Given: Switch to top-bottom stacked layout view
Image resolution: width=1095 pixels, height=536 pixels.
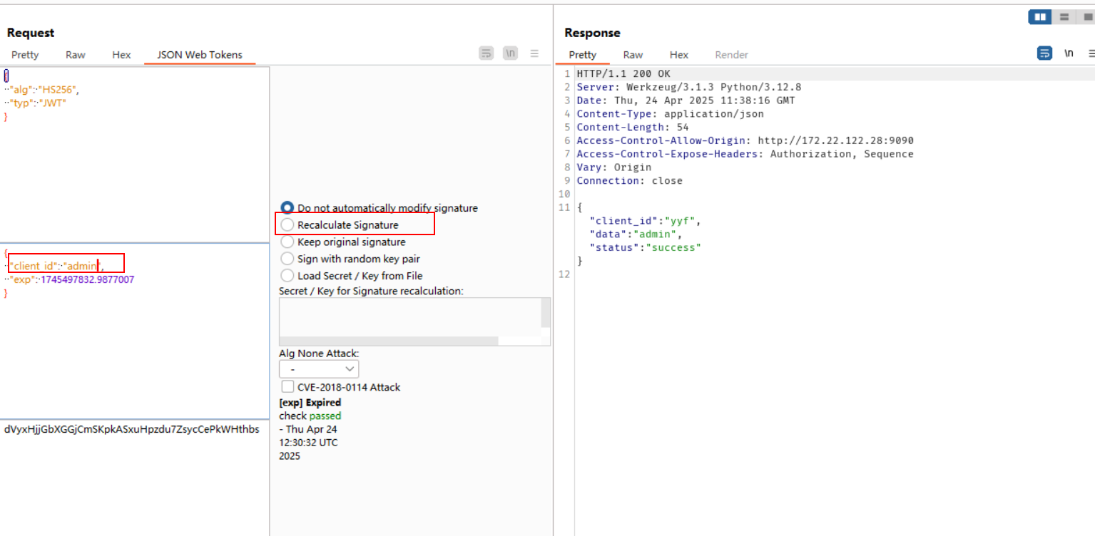Looking at the screenshot, I should 1064,17.
